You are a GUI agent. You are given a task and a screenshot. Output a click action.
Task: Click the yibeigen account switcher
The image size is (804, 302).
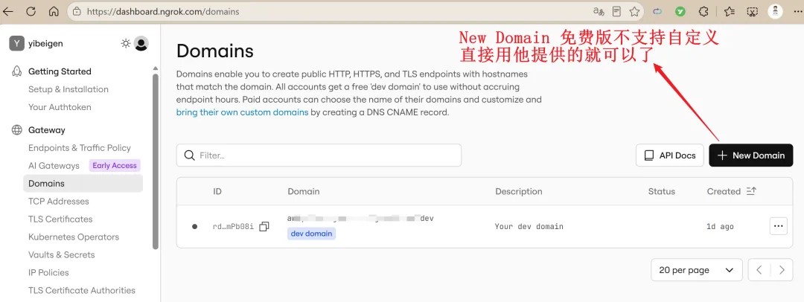37,44
